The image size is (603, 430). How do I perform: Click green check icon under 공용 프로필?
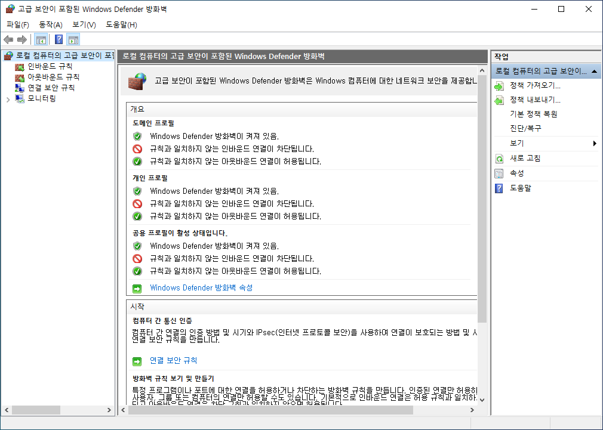137,271
